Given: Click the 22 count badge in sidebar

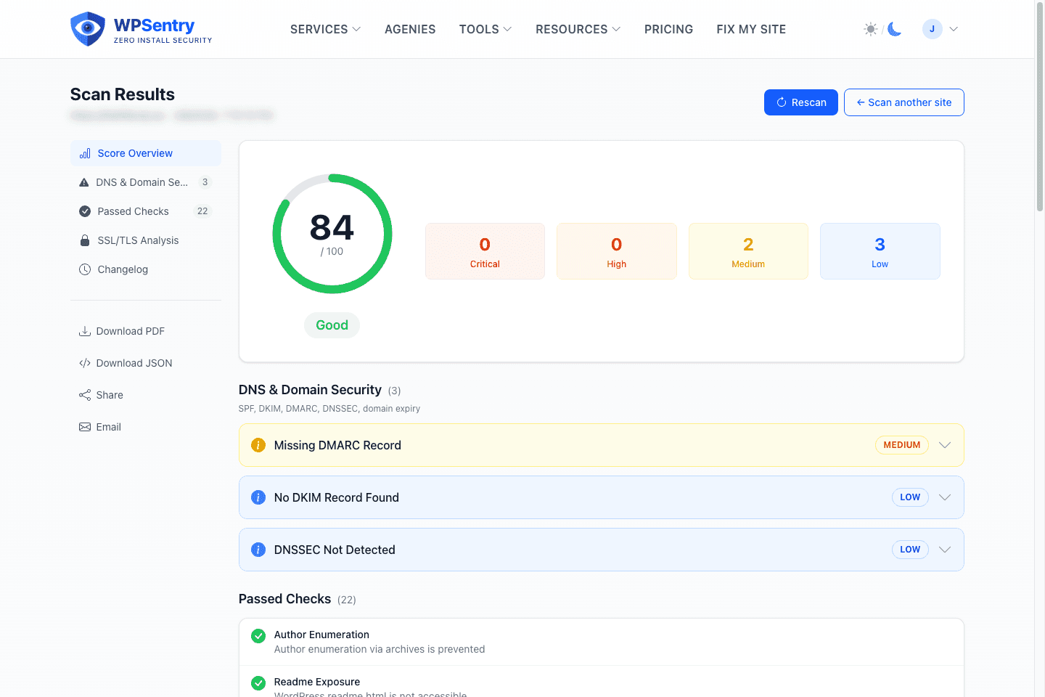Looking at the screenshot, I should [202, 211].
